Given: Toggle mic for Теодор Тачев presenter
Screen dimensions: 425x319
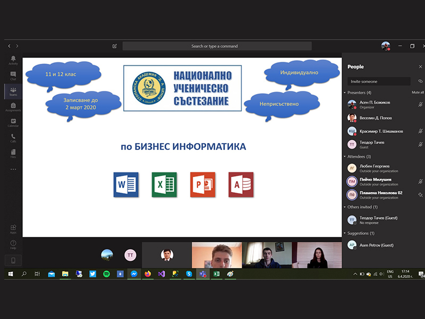Looking at the screenshot, I should point(420,145).
